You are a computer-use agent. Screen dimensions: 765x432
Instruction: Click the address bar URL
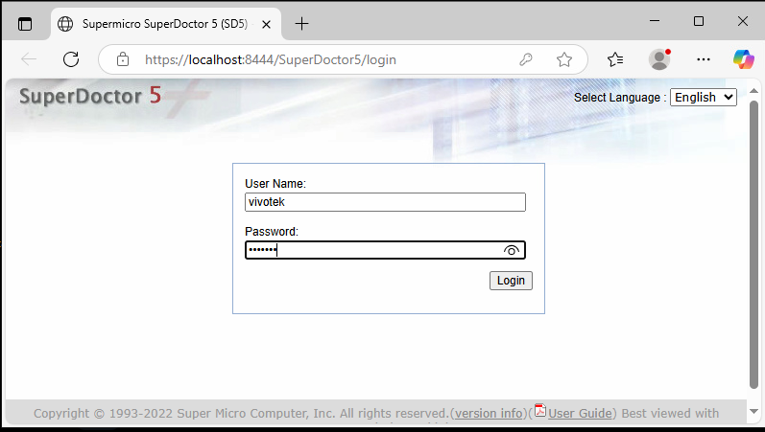[x=271, y=59]
